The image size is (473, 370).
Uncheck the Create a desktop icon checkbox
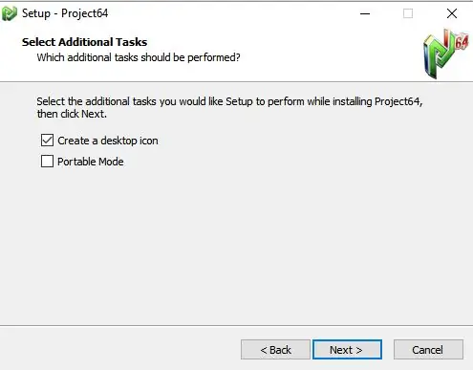pos(47,141)
